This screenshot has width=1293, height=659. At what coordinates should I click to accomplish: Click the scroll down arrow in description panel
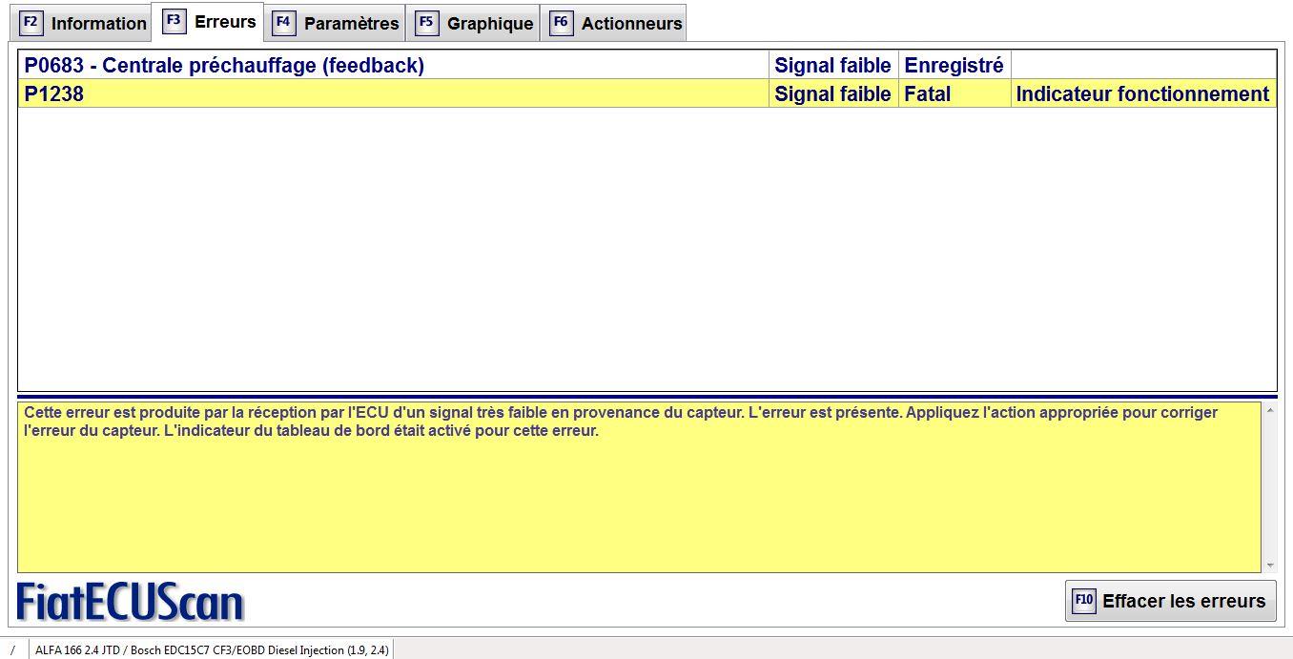[x=1269, y=566]
